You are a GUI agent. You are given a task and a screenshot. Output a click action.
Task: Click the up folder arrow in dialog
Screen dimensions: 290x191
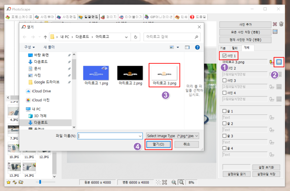(x=45, y=37)
